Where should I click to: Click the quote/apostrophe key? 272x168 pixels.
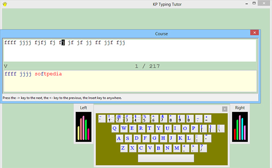point(207,138)
